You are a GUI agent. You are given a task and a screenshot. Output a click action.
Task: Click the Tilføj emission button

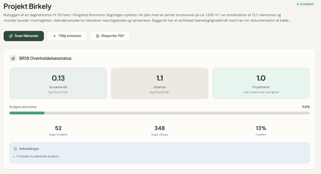[67, 36]
